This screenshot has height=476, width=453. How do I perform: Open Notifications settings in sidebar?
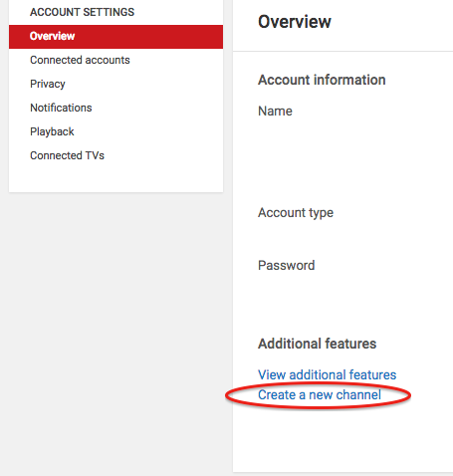(61, 108)
